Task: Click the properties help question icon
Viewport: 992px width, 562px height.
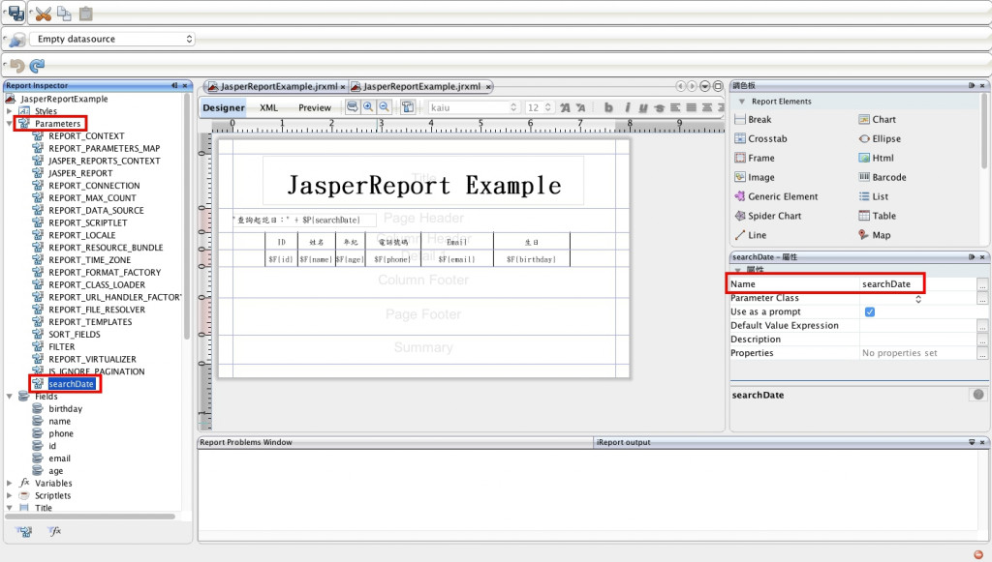Action: 978,395
